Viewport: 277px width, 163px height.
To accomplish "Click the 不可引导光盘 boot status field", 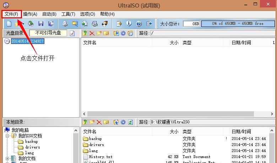I will [x=48, y=33].
